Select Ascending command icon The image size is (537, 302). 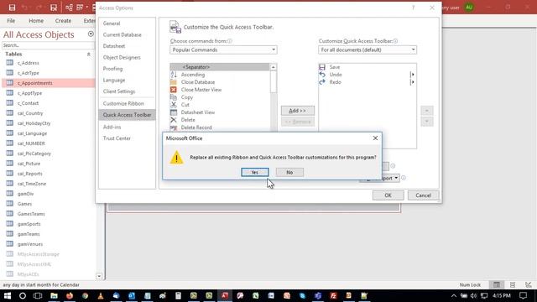(174, 75)
